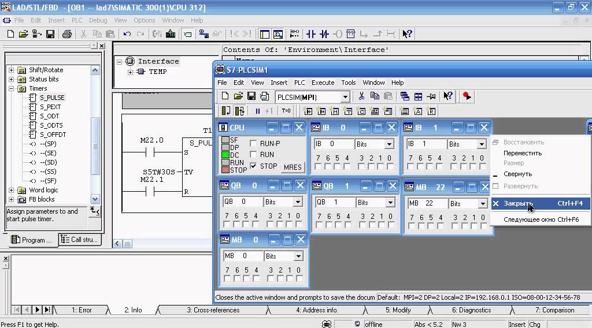
Task: Open the Bits format dropdown for QB 0
Action: click(x=298, y=202)
